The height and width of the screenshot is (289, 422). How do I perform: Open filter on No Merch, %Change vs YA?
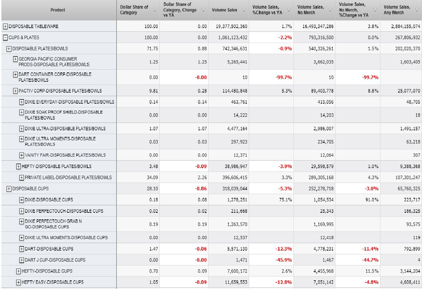375,10
